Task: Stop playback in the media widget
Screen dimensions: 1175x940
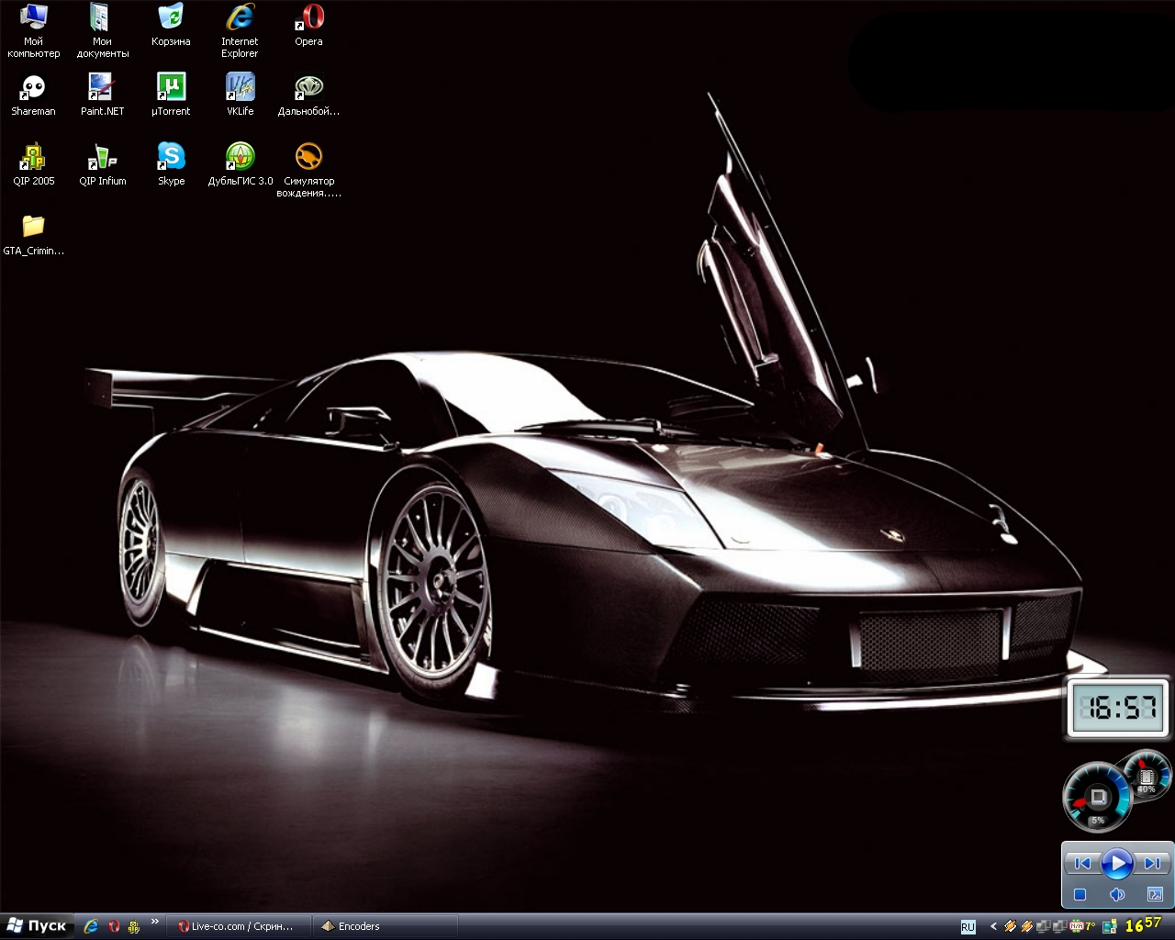Action: [x=1080, y=894]
